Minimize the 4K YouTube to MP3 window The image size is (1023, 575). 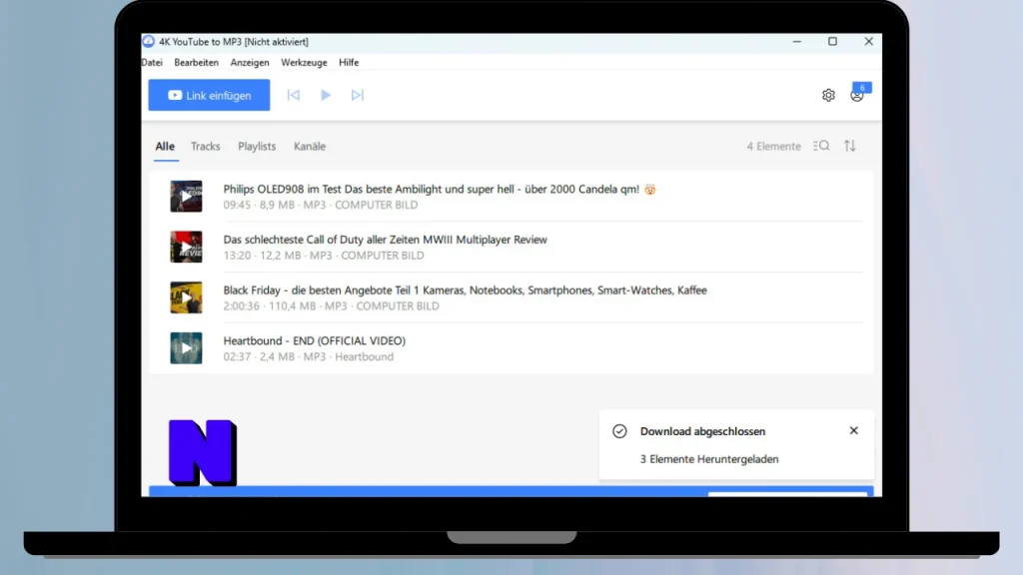(x=797, y=42)
